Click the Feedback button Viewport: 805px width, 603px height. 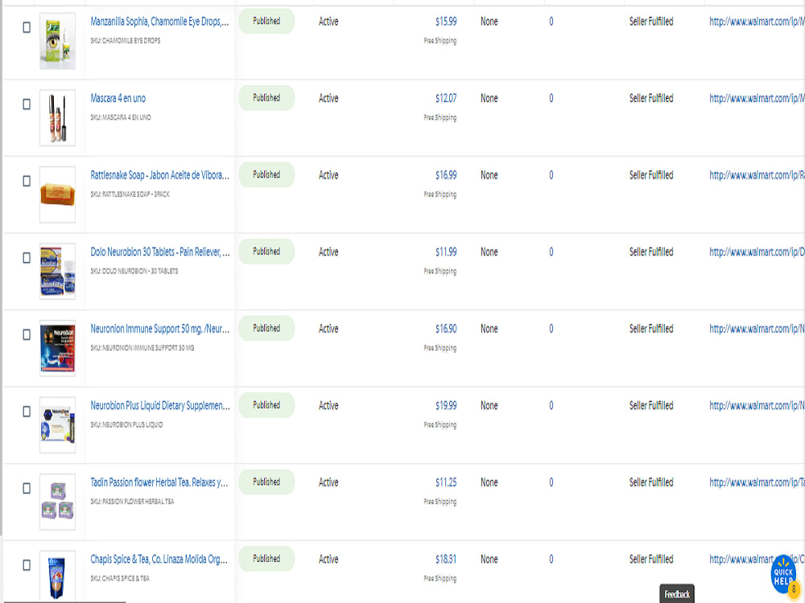pos(677,593)
